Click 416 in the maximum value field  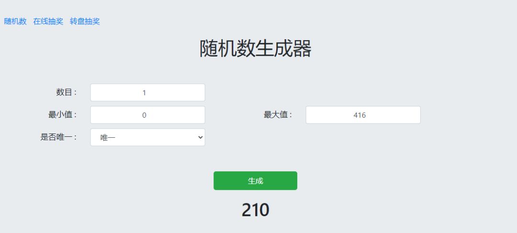point(360,115)
